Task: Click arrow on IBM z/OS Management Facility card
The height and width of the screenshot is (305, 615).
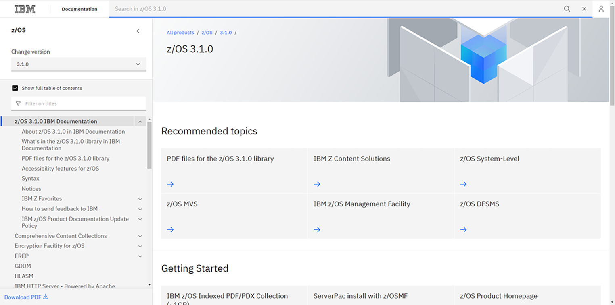Action: [317, 229]
